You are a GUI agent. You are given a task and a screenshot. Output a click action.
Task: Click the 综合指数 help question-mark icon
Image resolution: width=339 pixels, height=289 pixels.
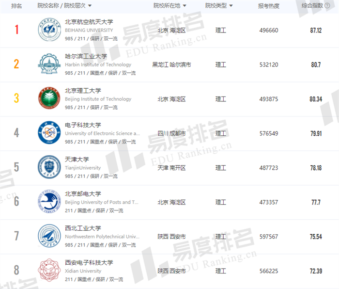pos(327,6)
